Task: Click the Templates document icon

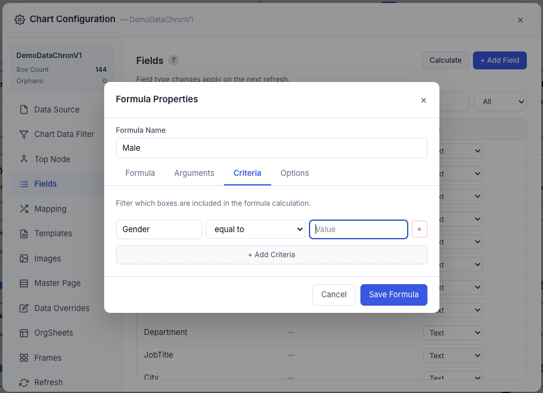Action: [x=24, y=234]
